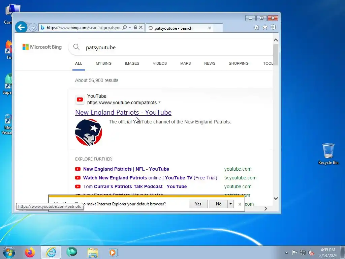The image size is (345, 259).
Task: Select the ALL results tab
Action: [79, 63]
